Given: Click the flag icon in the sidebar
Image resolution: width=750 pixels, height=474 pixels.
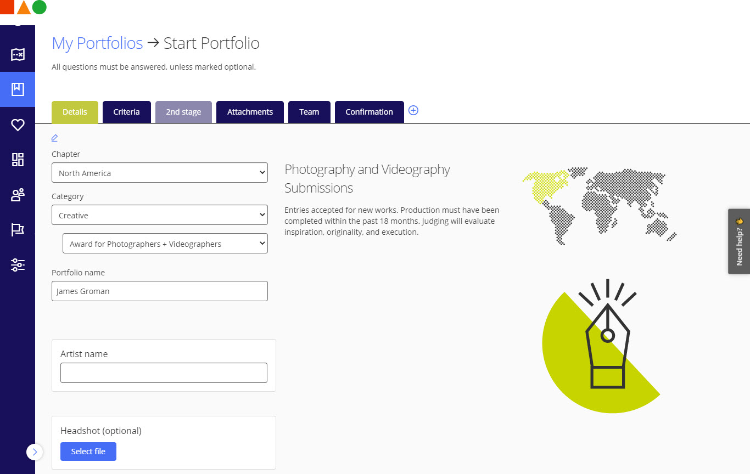Looking at the screenshot, I should coord(18,230).
